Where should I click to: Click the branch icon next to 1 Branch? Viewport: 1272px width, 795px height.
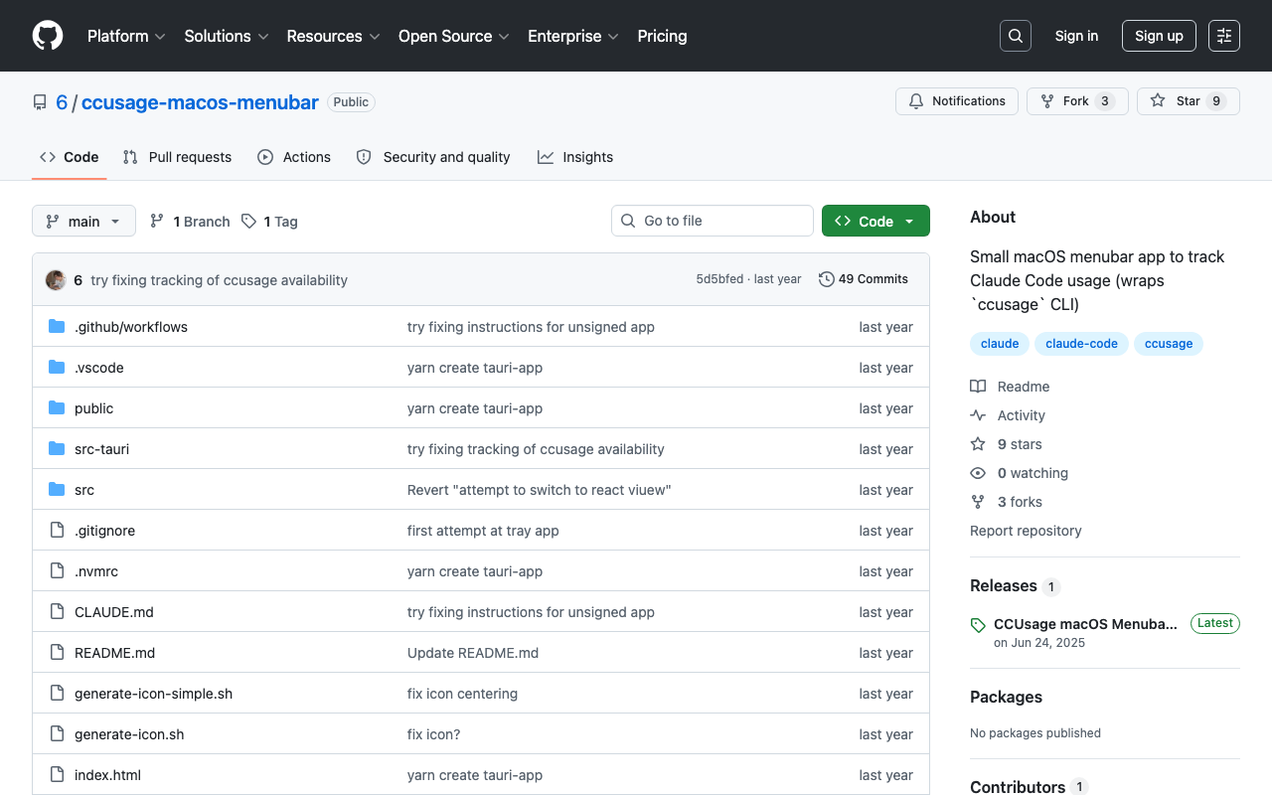click(x=157, y=222)
